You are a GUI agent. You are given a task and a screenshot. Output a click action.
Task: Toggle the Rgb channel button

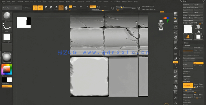click(x=81, y=7)
